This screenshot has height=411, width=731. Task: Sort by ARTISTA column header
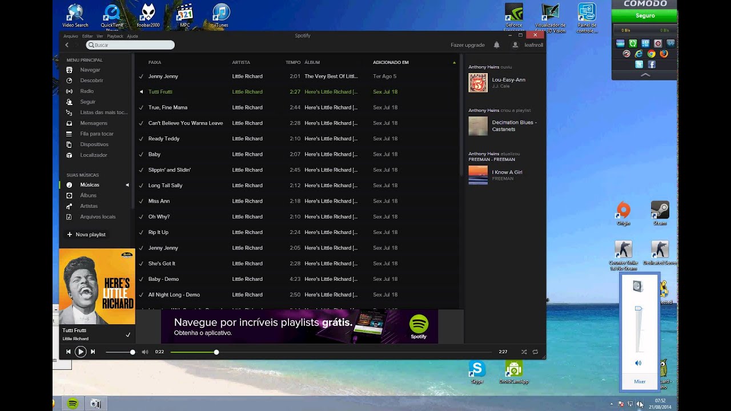tap(241, 62)
